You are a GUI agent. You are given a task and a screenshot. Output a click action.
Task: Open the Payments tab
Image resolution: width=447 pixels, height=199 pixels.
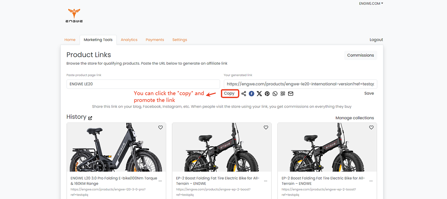point(155,40)
